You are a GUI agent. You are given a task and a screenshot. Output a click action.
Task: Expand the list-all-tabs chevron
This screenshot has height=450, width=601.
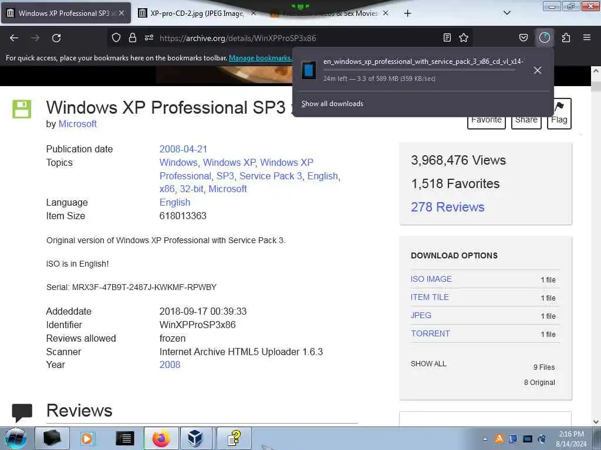(507, 13)
